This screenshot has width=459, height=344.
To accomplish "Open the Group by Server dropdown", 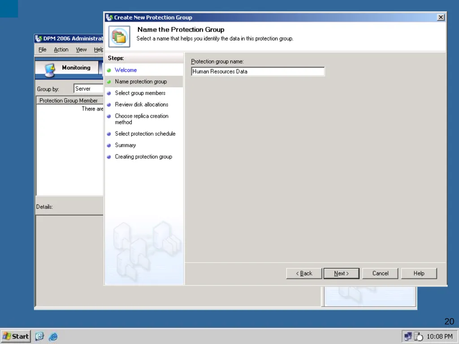I will [89, 89].
